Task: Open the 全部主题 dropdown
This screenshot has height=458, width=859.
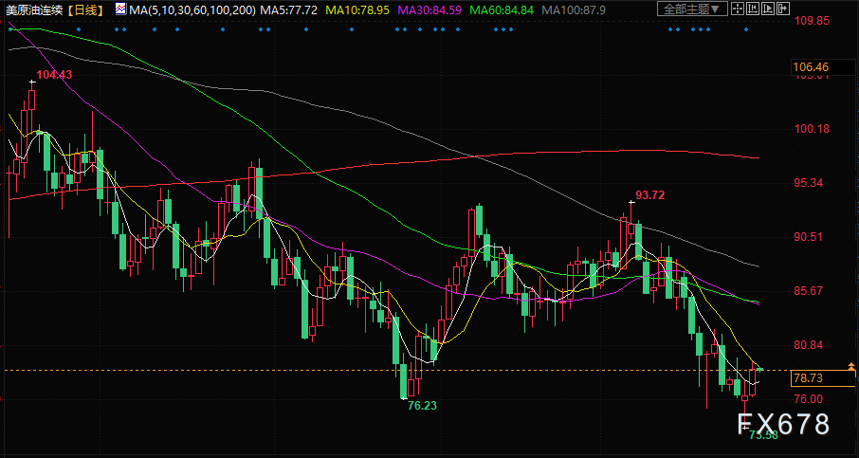Action: point(692,9)
